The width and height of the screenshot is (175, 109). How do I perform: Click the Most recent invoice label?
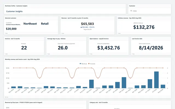(x=144, y=44)
